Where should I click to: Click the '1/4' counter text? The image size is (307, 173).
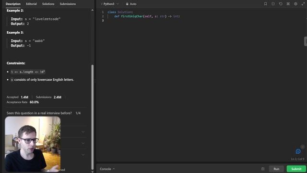[x=78, y=113]
